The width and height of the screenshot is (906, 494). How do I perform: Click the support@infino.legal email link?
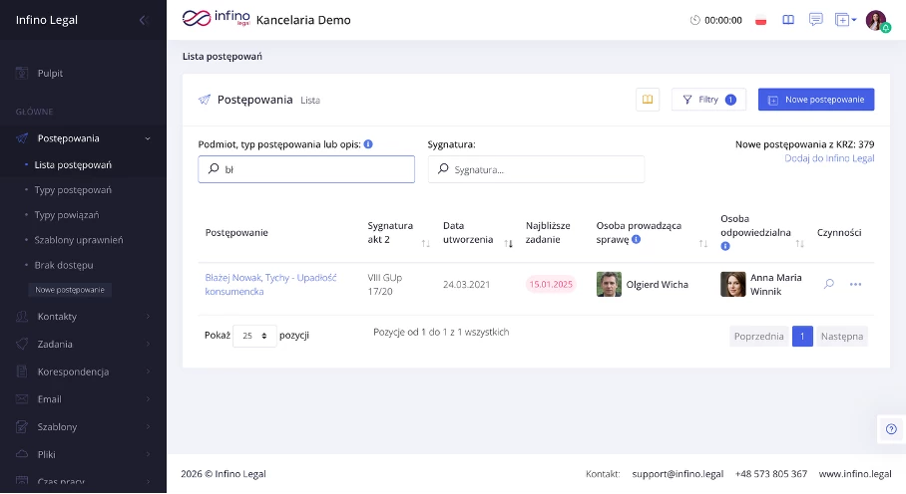point(678,474)
